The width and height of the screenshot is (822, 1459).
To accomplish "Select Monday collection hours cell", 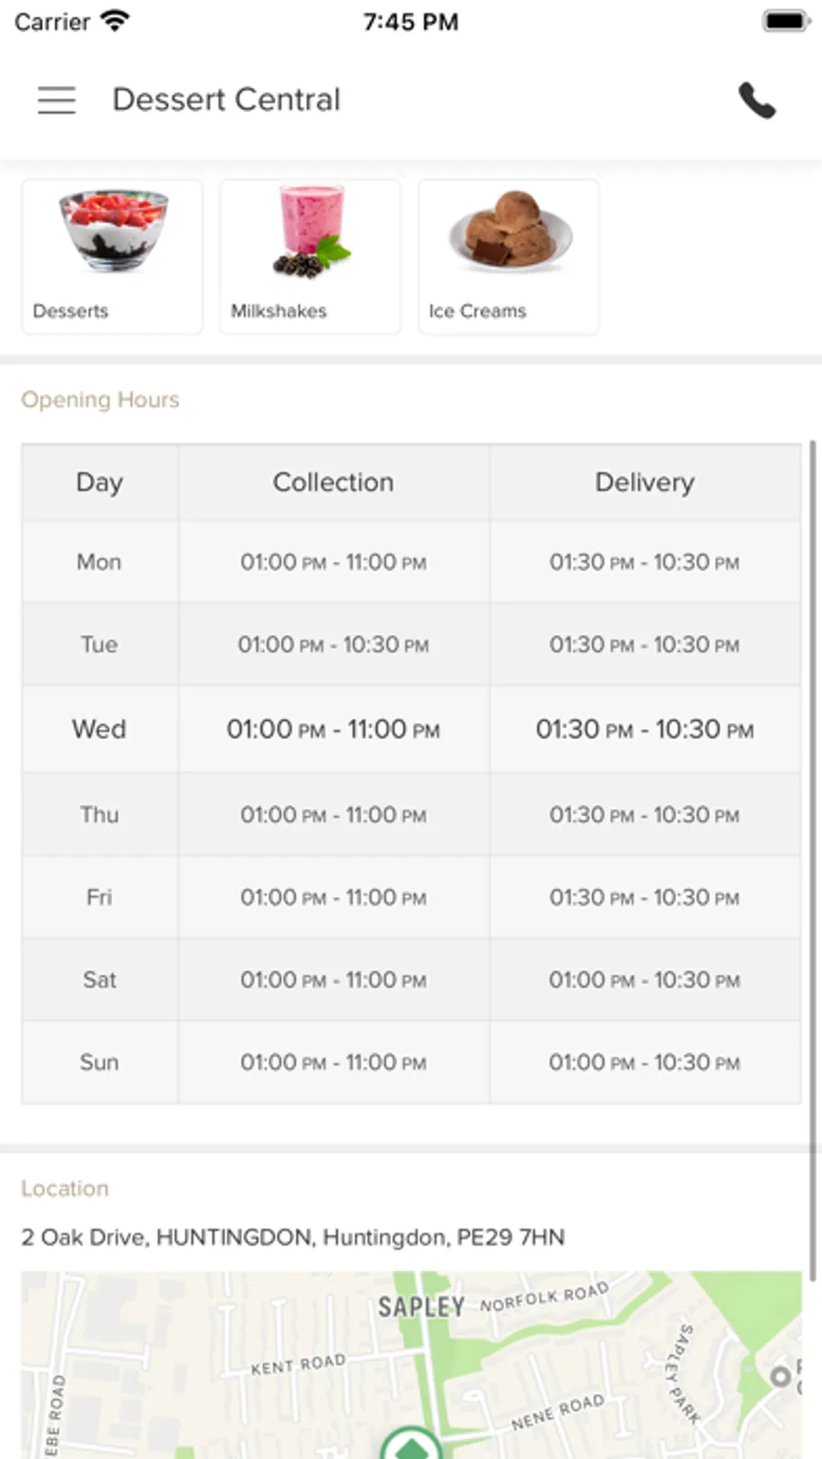I will 333,562.
